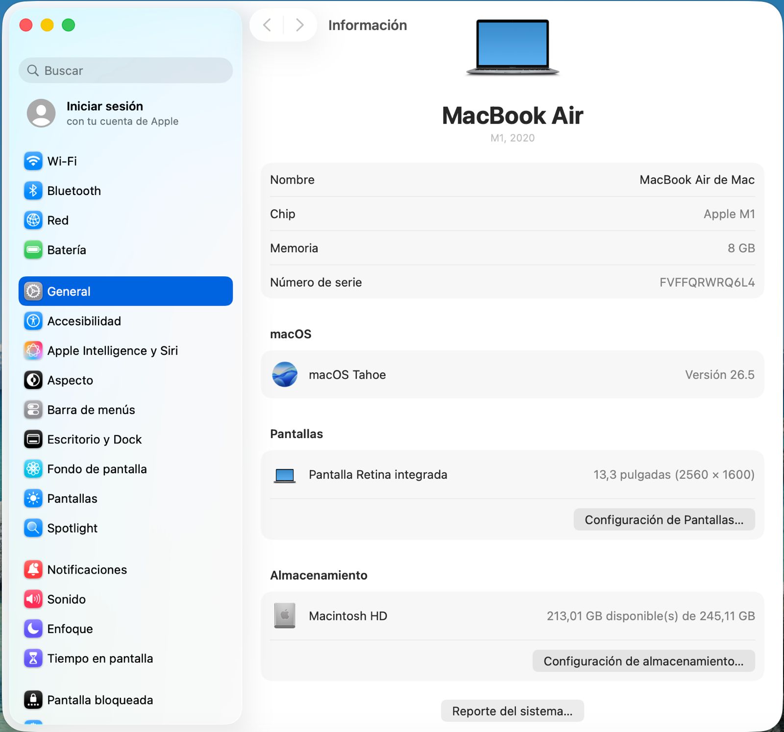Click the Tiempo en pantalla hourglass icon
784x732 pixels.
[x=33, y=659]
